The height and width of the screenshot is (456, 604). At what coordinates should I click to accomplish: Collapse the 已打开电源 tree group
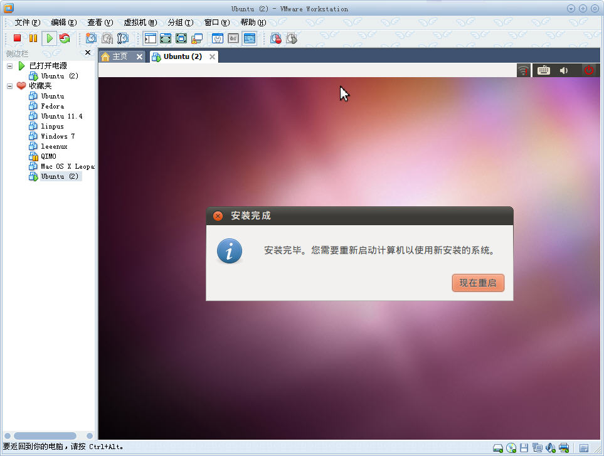click(9, 66)
